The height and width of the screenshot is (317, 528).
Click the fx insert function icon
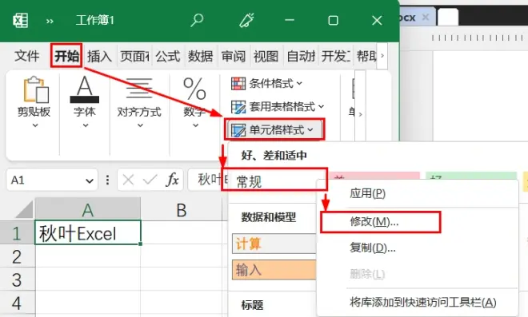tap(172, 180)
